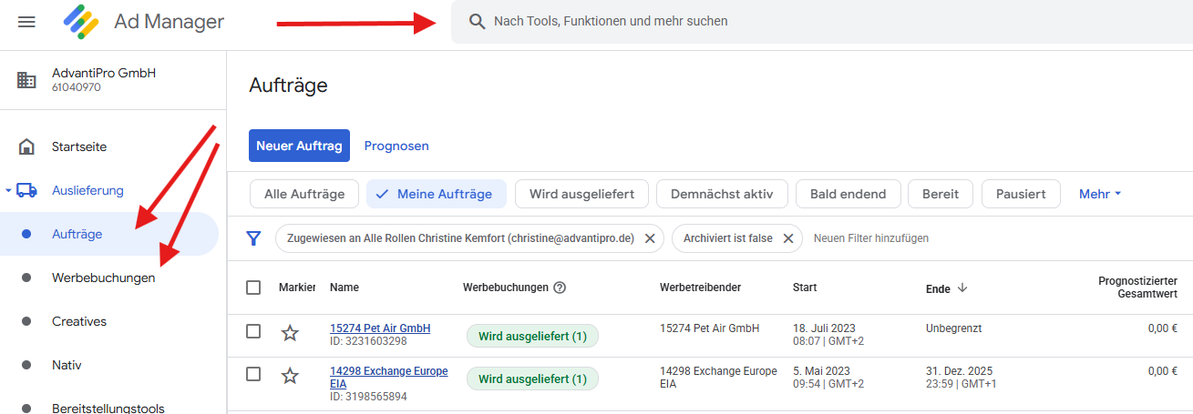Collapse the Auslieferung section
This screenshot has height=414, width=1193.
coord(8,191)
